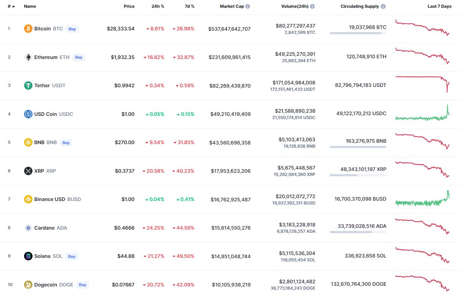Click the XRP black logo icon
The image size is (461, 296).
28,171
